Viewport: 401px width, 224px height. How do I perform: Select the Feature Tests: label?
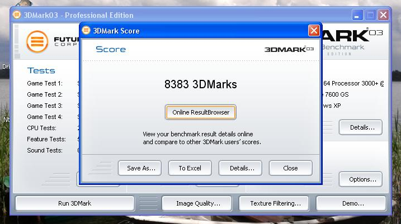click(x=46, y=139)
